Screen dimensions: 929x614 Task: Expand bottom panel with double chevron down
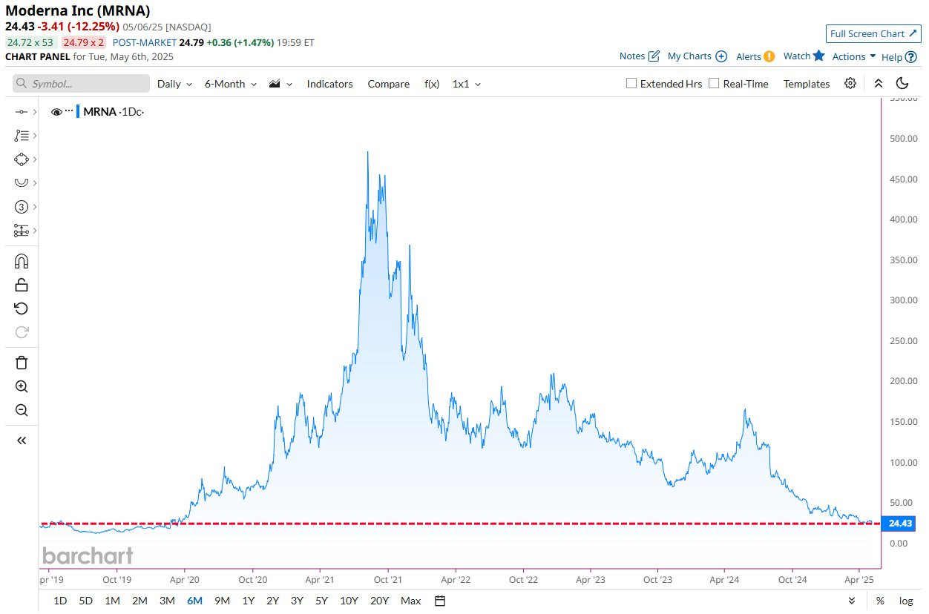pyautogui.click(x=852, y=601)
